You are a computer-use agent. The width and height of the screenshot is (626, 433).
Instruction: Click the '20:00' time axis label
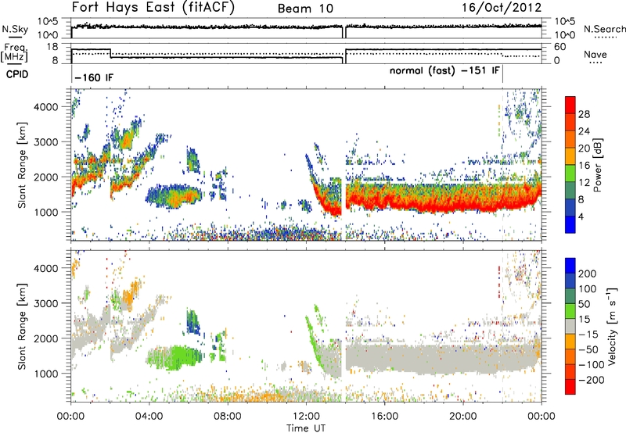462,417
